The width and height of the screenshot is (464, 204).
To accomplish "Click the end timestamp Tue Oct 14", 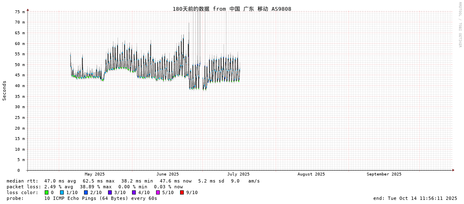I will tap(415, 198).
